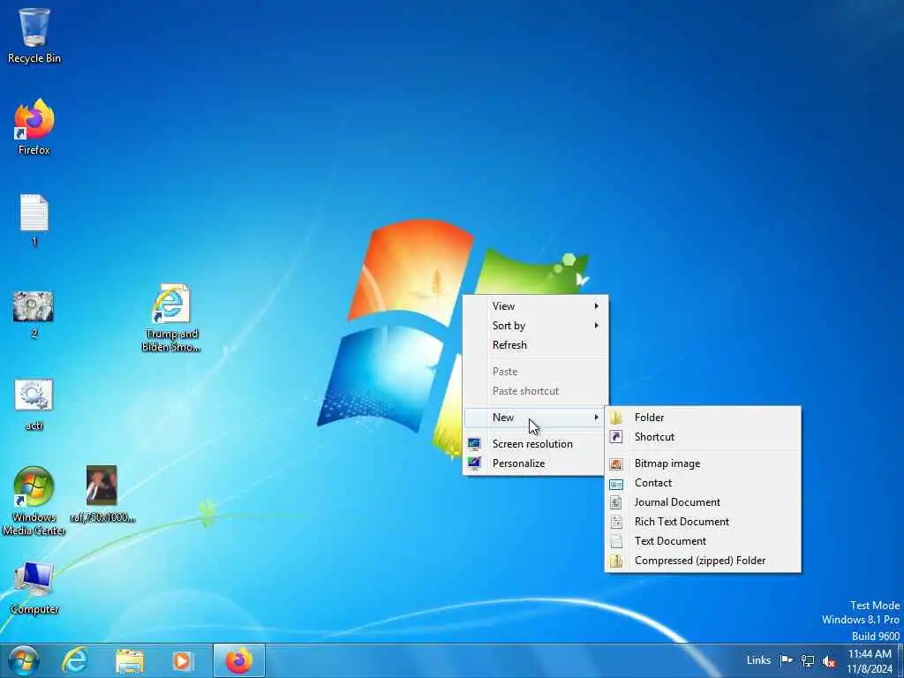Click the Personalize menu icon
This screenshot has height=678, width=904.
point(474,463)
